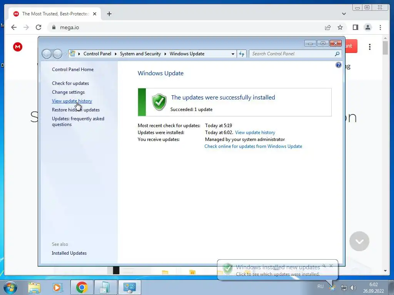Click the Chrome back arrow

(x=14, y=27)
